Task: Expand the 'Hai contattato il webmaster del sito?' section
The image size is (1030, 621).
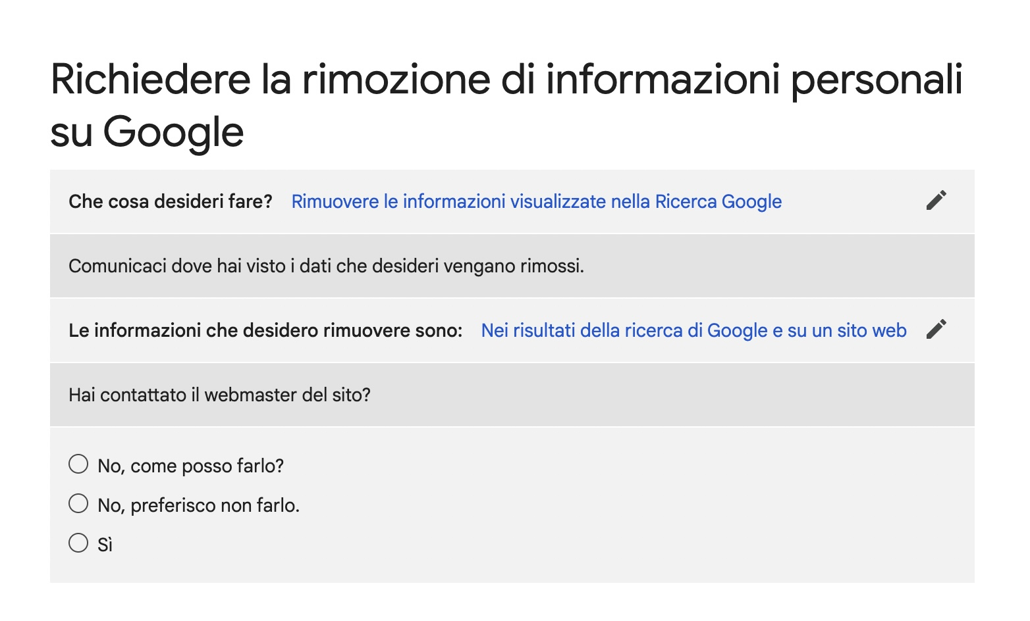Action: click(x=220, y=395)
